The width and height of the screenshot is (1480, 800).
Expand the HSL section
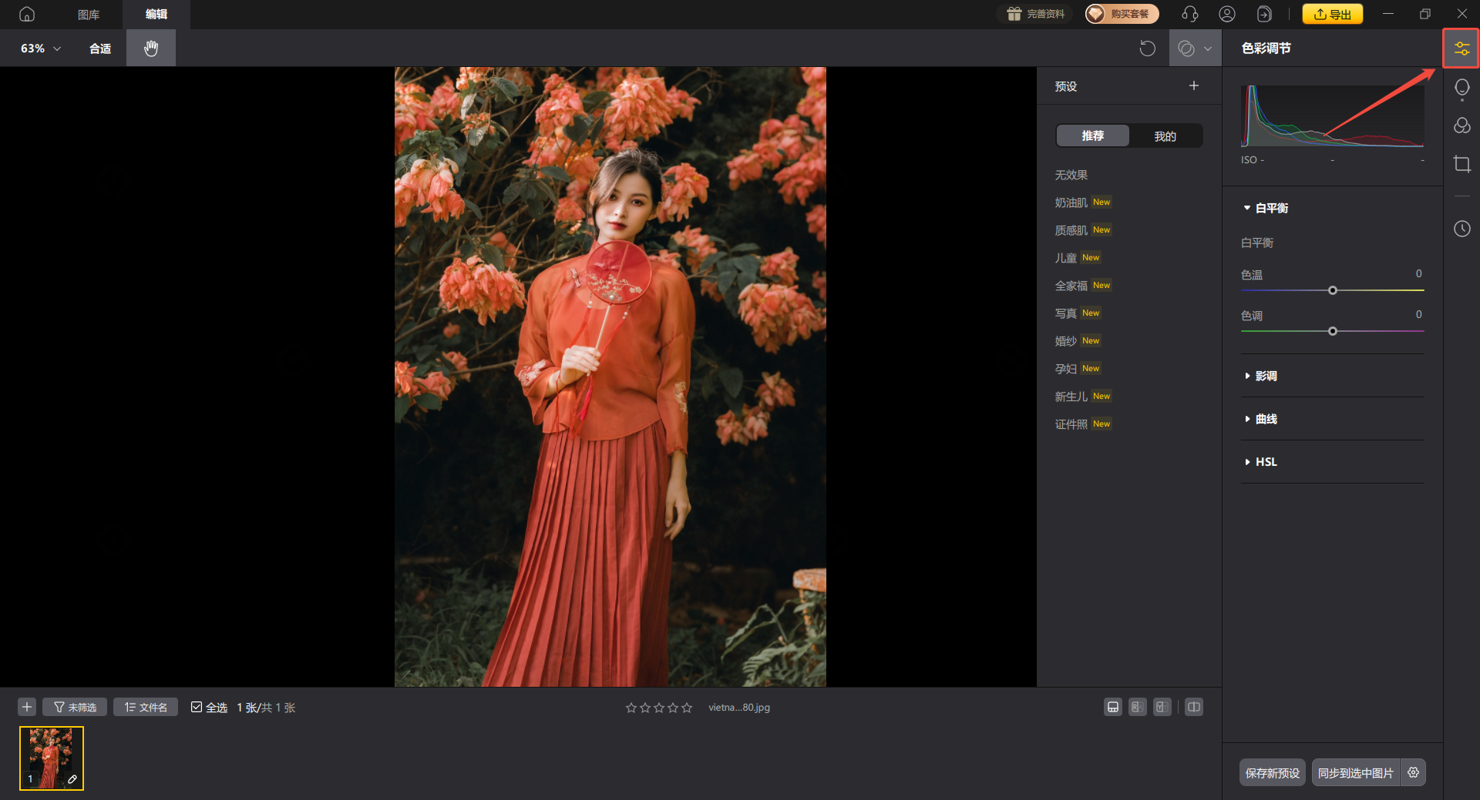[x=1266, y=462]
